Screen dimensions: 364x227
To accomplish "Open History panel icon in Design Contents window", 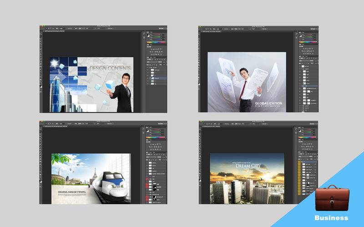I will (144, 34).
